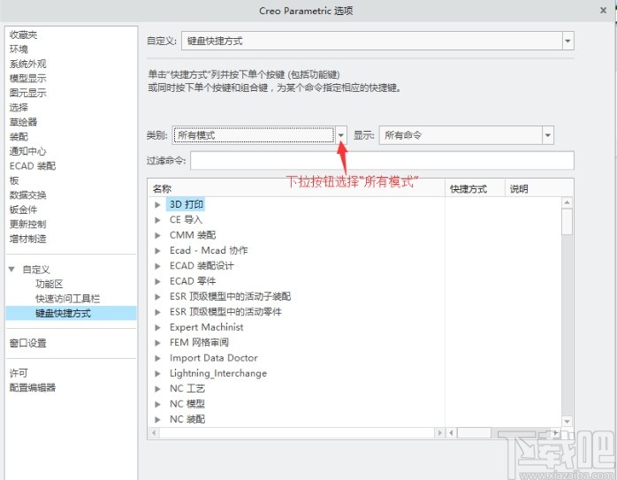Image resolution: width=617 pixels, height=480 pixels.
Task: Collapse the 自定义 section in the sidebar
Action: (x=11, y=270)
